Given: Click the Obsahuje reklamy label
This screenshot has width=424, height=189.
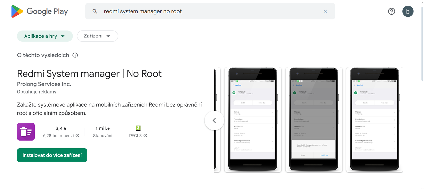Looking at the screenshot, I should point(37,92).
